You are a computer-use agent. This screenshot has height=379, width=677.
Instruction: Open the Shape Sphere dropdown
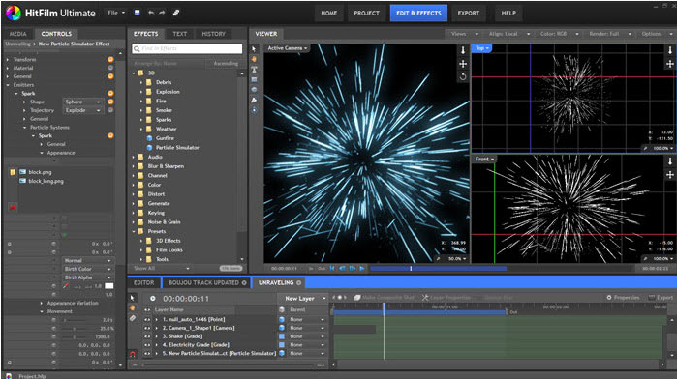[x=83, y=102]
